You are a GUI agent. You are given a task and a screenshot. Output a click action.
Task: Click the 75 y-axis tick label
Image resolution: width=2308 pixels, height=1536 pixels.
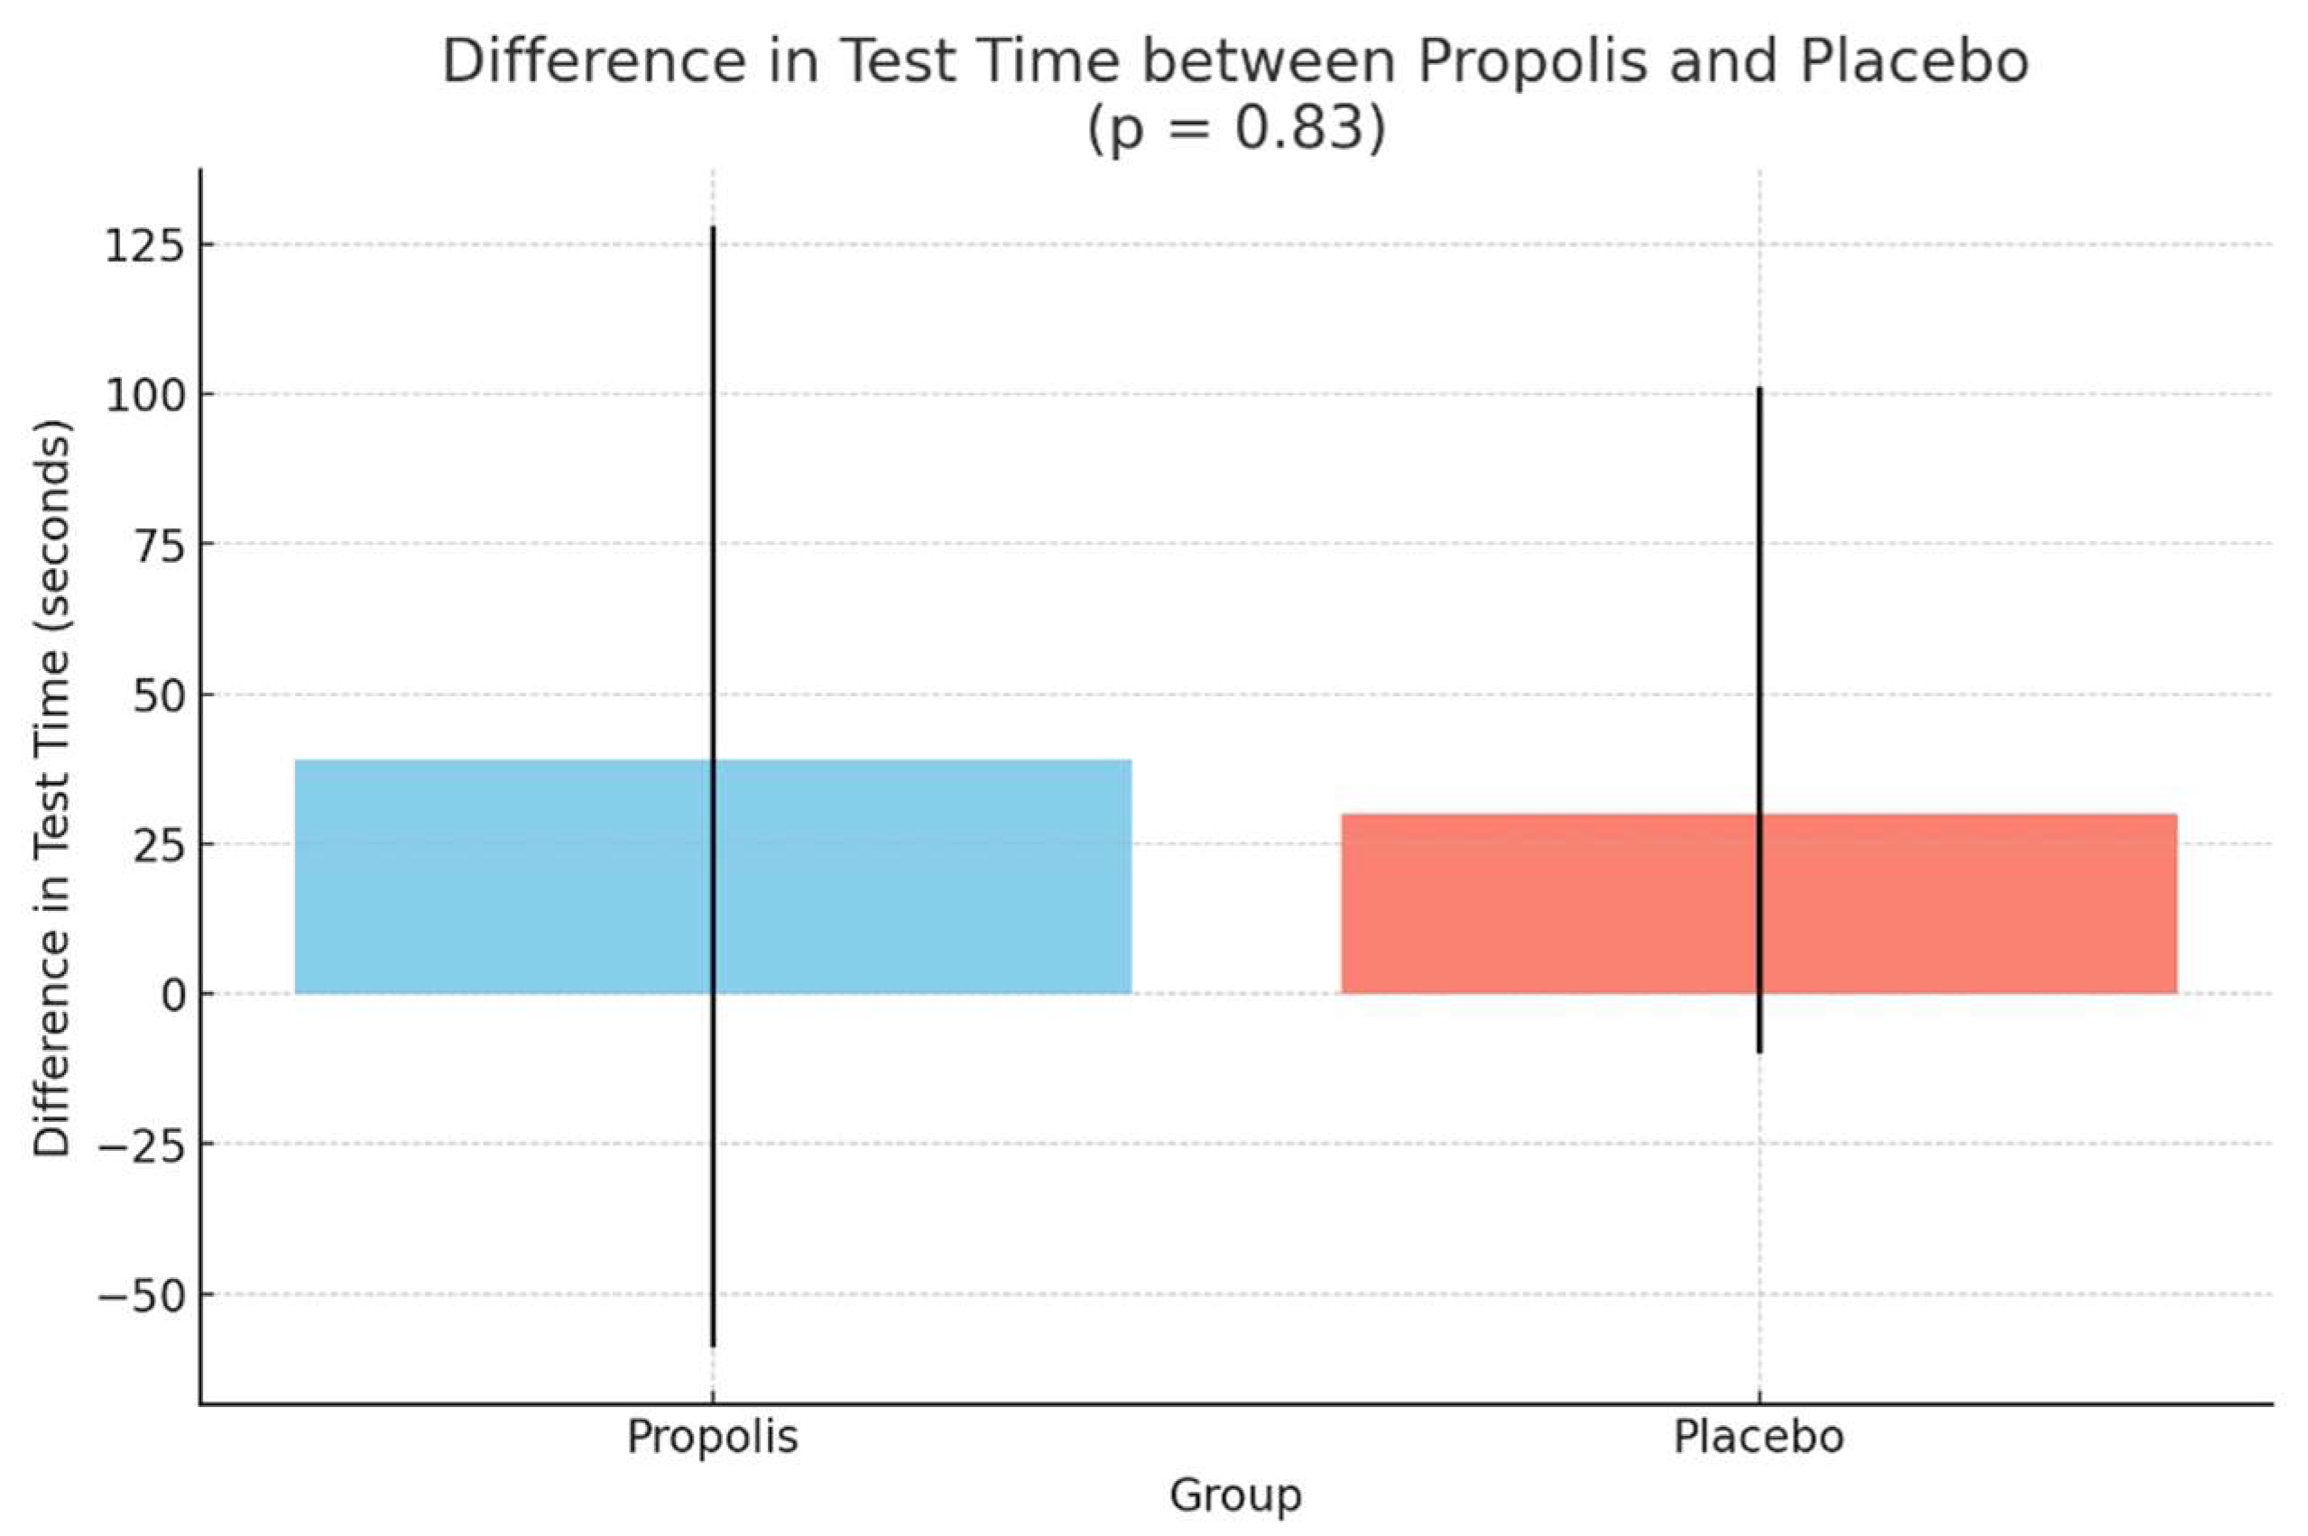[159, 546]
